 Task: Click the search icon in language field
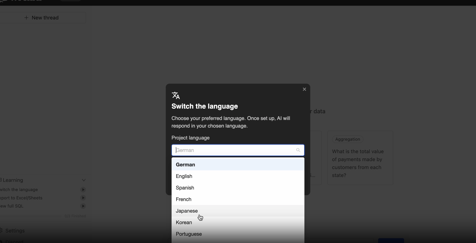point(298,150)
